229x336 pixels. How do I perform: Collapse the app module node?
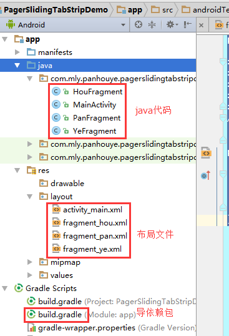coord(5,39)
